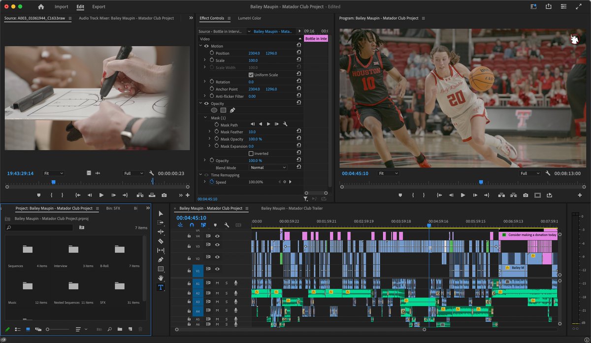Screen dimensions: 591x343
Task: Select the Pen tool in tools panel
Action: [x=161, y=260]
